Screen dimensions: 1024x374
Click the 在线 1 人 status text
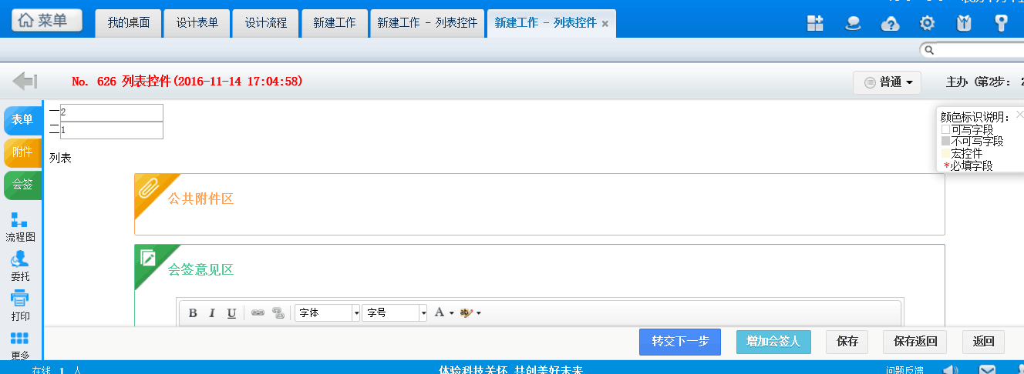(56, 370)
